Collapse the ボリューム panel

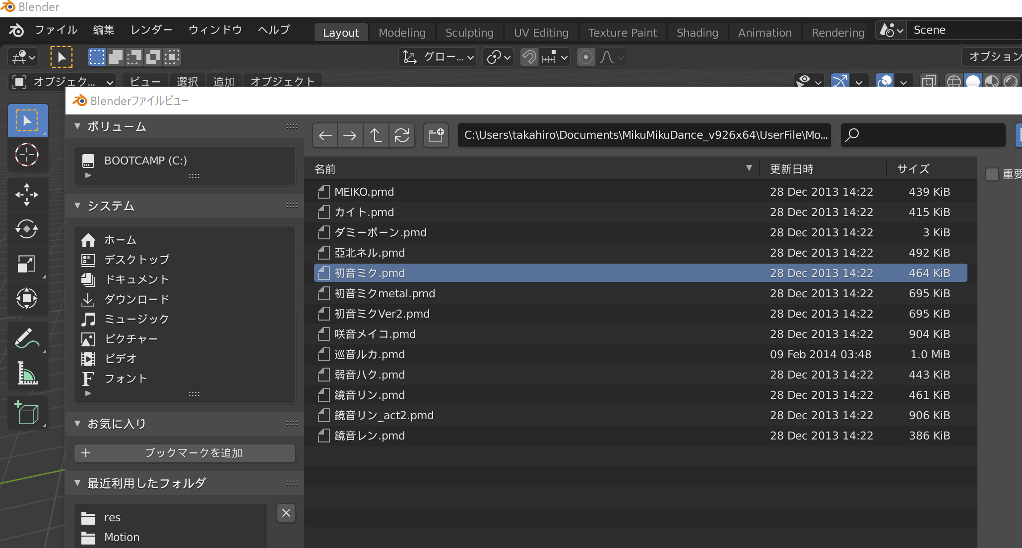(x=77, y=126)
